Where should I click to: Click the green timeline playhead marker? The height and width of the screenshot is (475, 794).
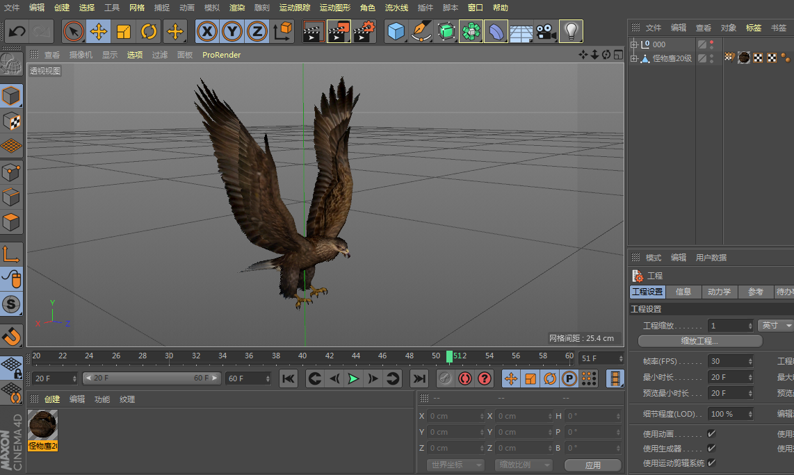coord(450,356)
